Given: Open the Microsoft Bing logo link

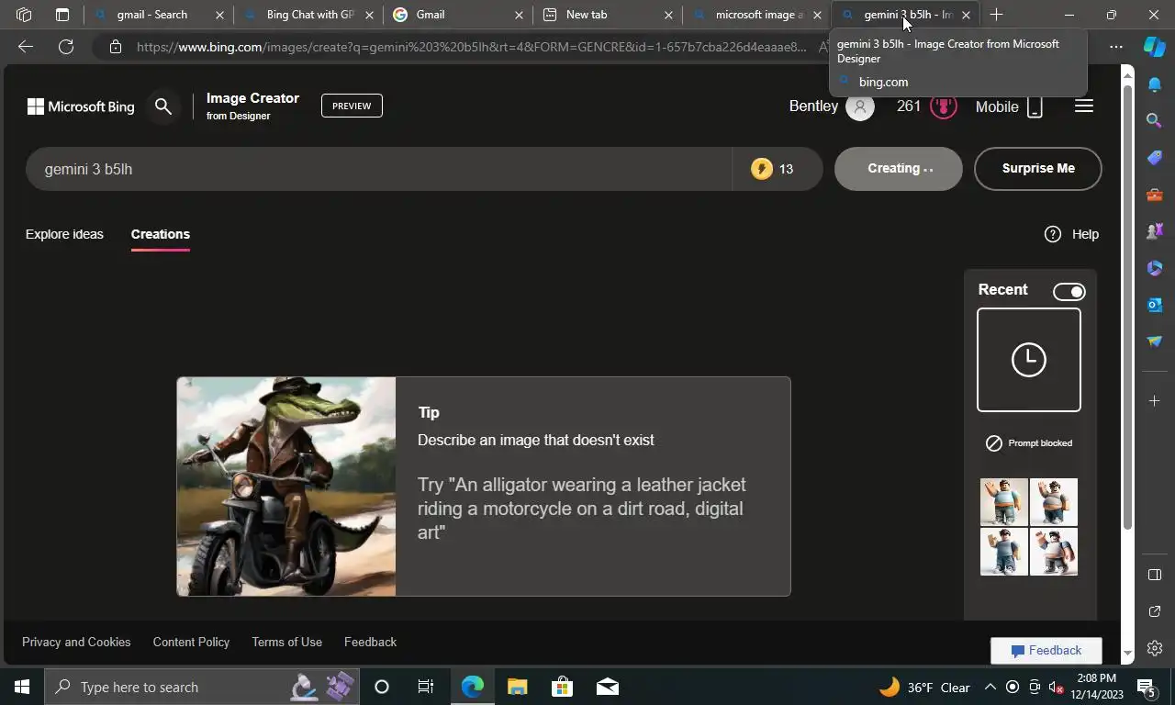Looking at the screenshot, I should point(81,106).
